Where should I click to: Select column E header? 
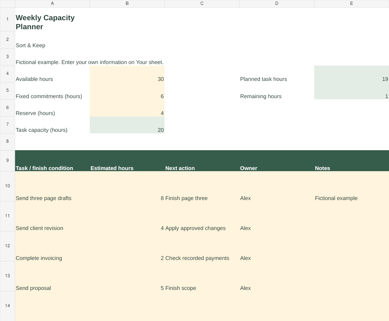(352, 3)
